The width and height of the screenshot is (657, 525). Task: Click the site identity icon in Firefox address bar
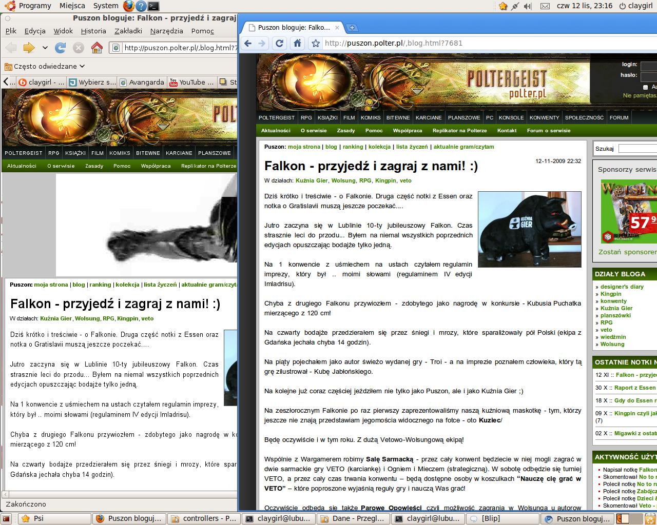116,48
